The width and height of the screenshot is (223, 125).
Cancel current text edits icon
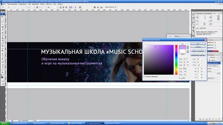[x=94, y=7]
